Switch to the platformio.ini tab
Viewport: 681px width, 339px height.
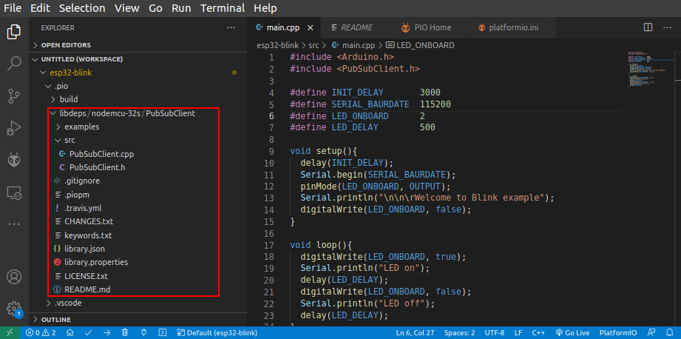(x=512, y=28)
